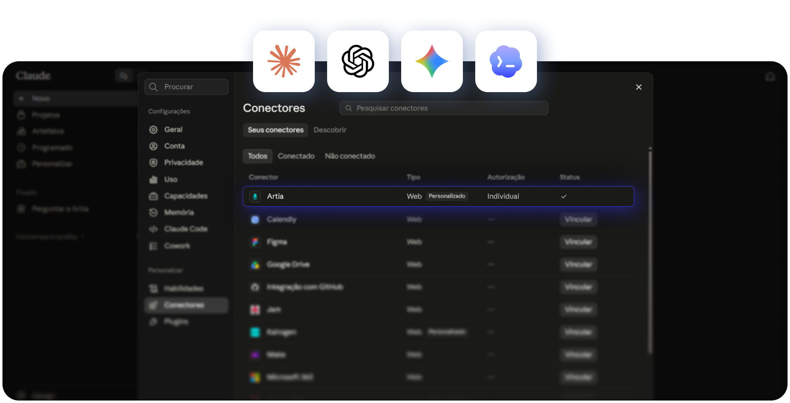Click the Autorização column header

point(506,177)
